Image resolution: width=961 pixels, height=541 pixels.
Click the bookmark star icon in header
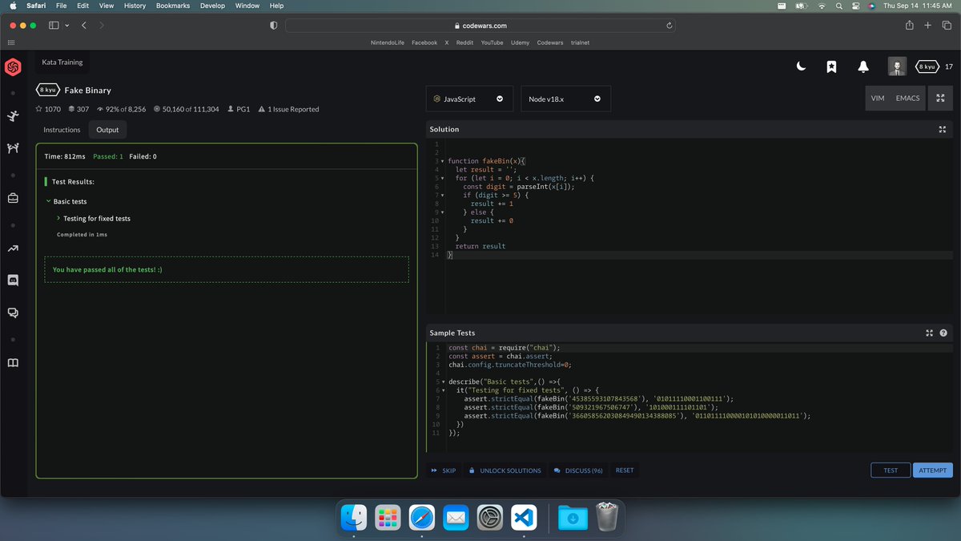click(832, 67)
